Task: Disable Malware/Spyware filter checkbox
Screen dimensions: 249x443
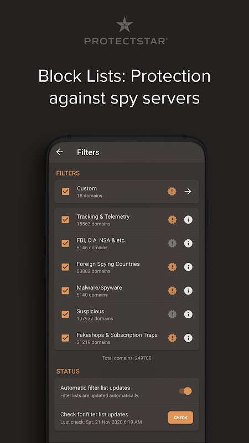Action: click(x=65, y=290)
